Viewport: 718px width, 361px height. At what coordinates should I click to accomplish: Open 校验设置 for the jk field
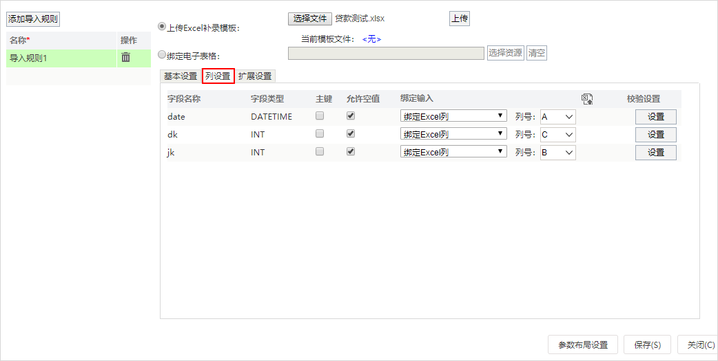tap(656, 152)
